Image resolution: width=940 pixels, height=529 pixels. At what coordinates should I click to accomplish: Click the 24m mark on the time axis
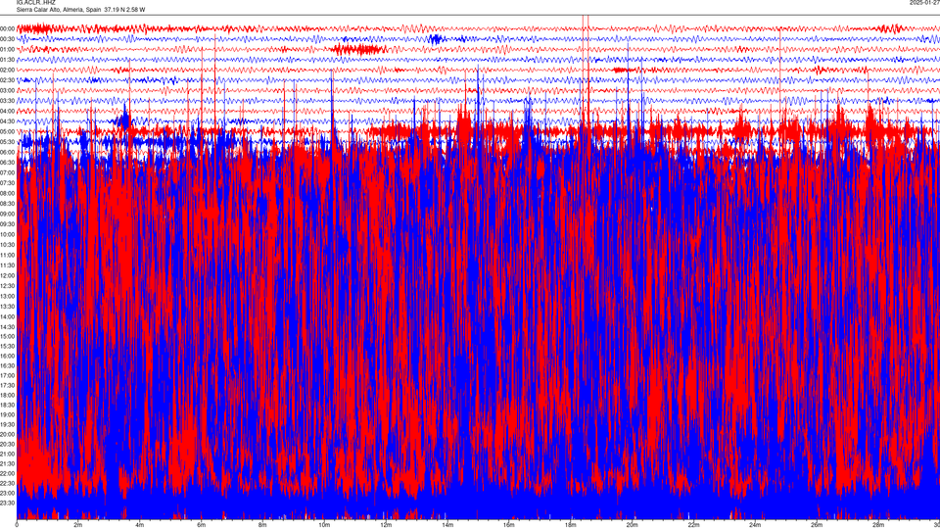(x=755, y=525)
